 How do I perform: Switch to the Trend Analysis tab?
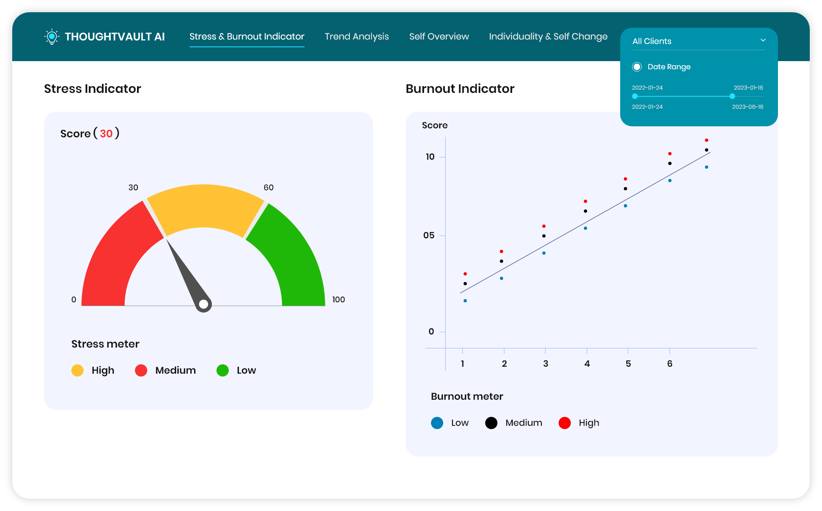(x=357, y=37)
